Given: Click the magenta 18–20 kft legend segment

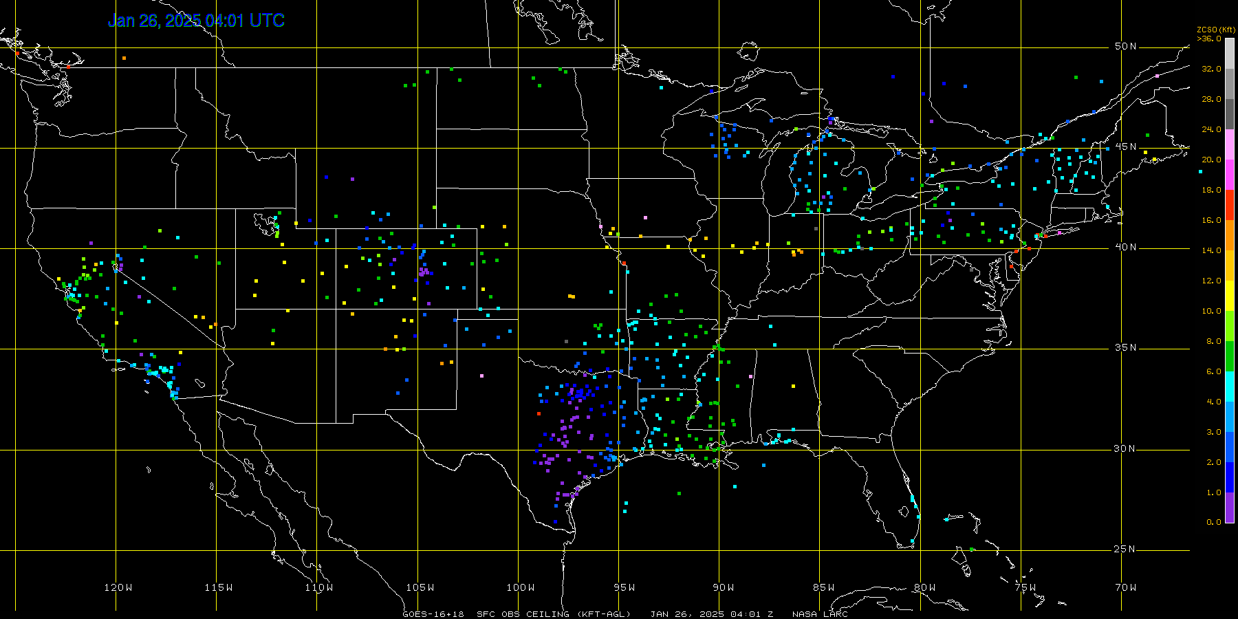Looking at the screenshot, I should click(x=1230, y=175).
